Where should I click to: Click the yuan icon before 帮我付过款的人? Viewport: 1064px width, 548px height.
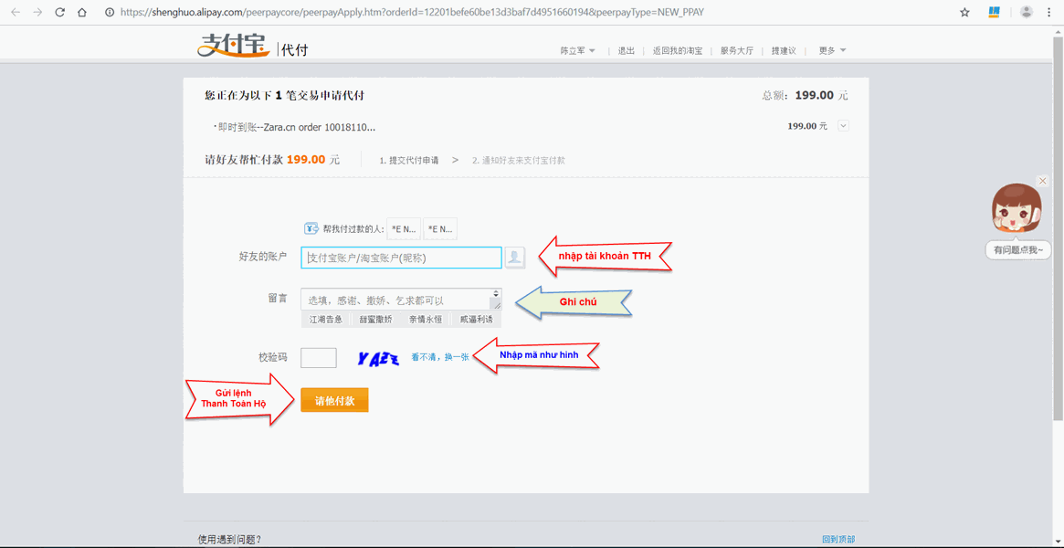[311, 228]
